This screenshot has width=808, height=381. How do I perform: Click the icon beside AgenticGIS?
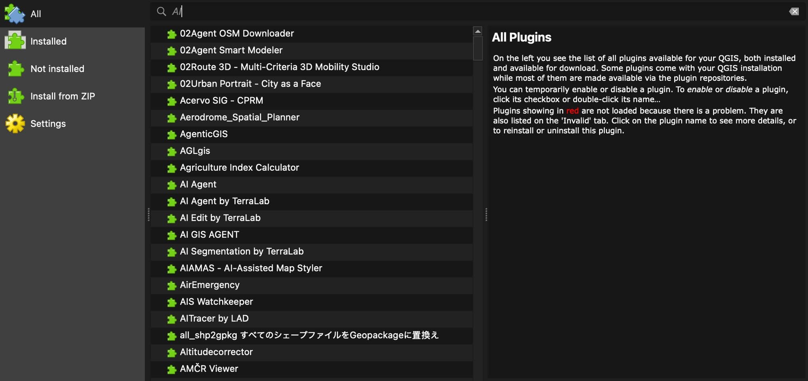tap(172, 135)
